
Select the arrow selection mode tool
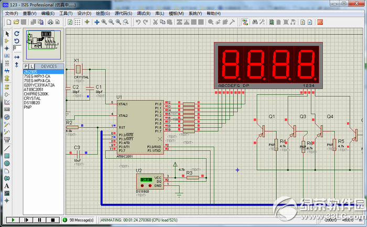[7, 34]
